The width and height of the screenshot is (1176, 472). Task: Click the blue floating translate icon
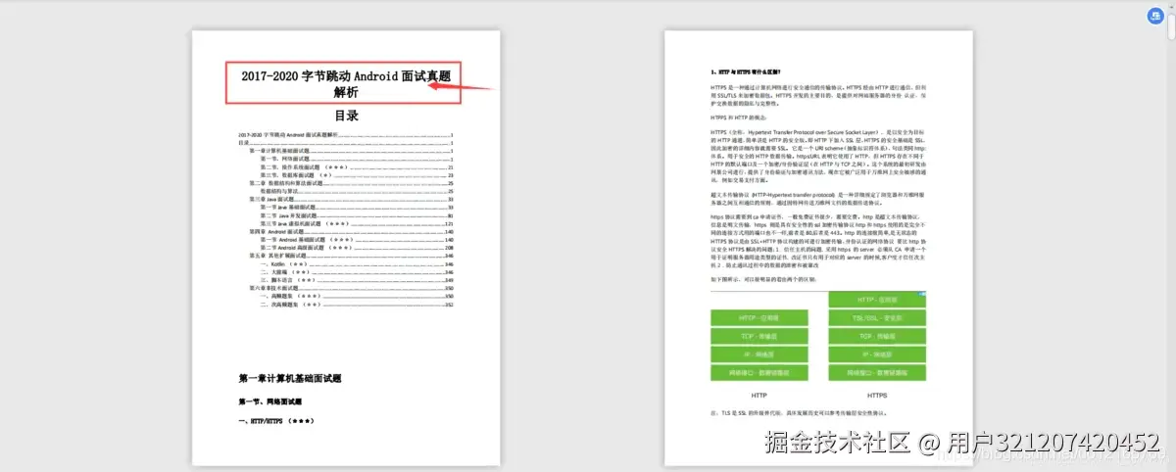[1155, 16]
